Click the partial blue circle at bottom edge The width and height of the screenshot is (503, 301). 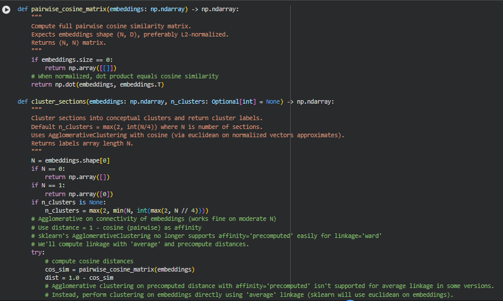click(349, 300)
